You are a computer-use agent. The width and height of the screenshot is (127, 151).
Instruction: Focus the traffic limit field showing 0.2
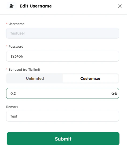[x=63, y=93]
